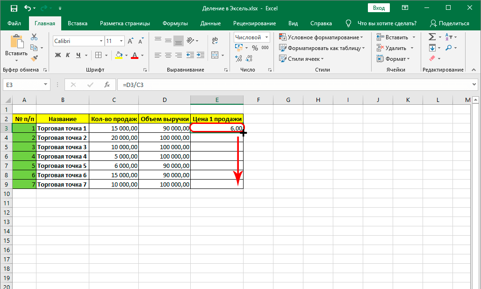Save the workbook with the floppy disk icon

point(14,8)
